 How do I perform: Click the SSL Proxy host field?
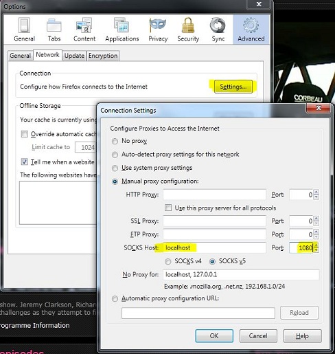pyautogui.click(x=214, y=221)
